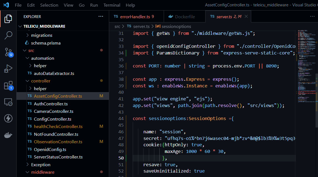
Task: Open the Run and Debug view
Action: [8, 69]
